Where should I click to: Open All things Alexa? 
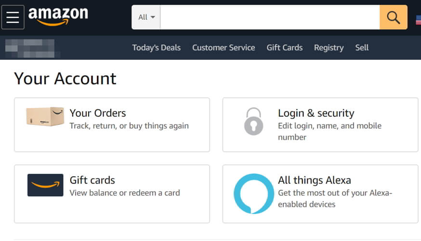coord(315,180)
